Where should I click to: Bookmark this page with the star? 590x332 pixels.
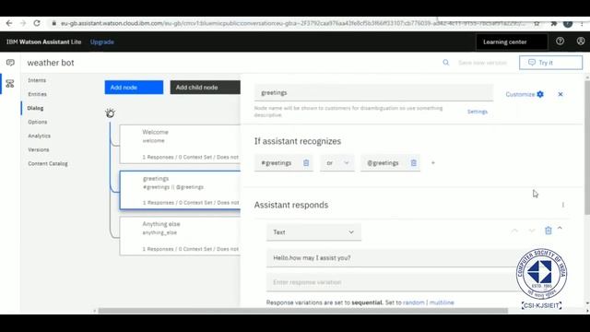pyautogui.click(x=537, y=23)
